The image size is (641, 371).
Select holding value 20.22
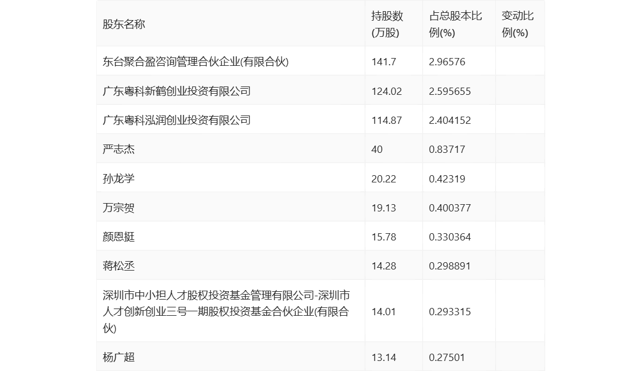point(383,179)
